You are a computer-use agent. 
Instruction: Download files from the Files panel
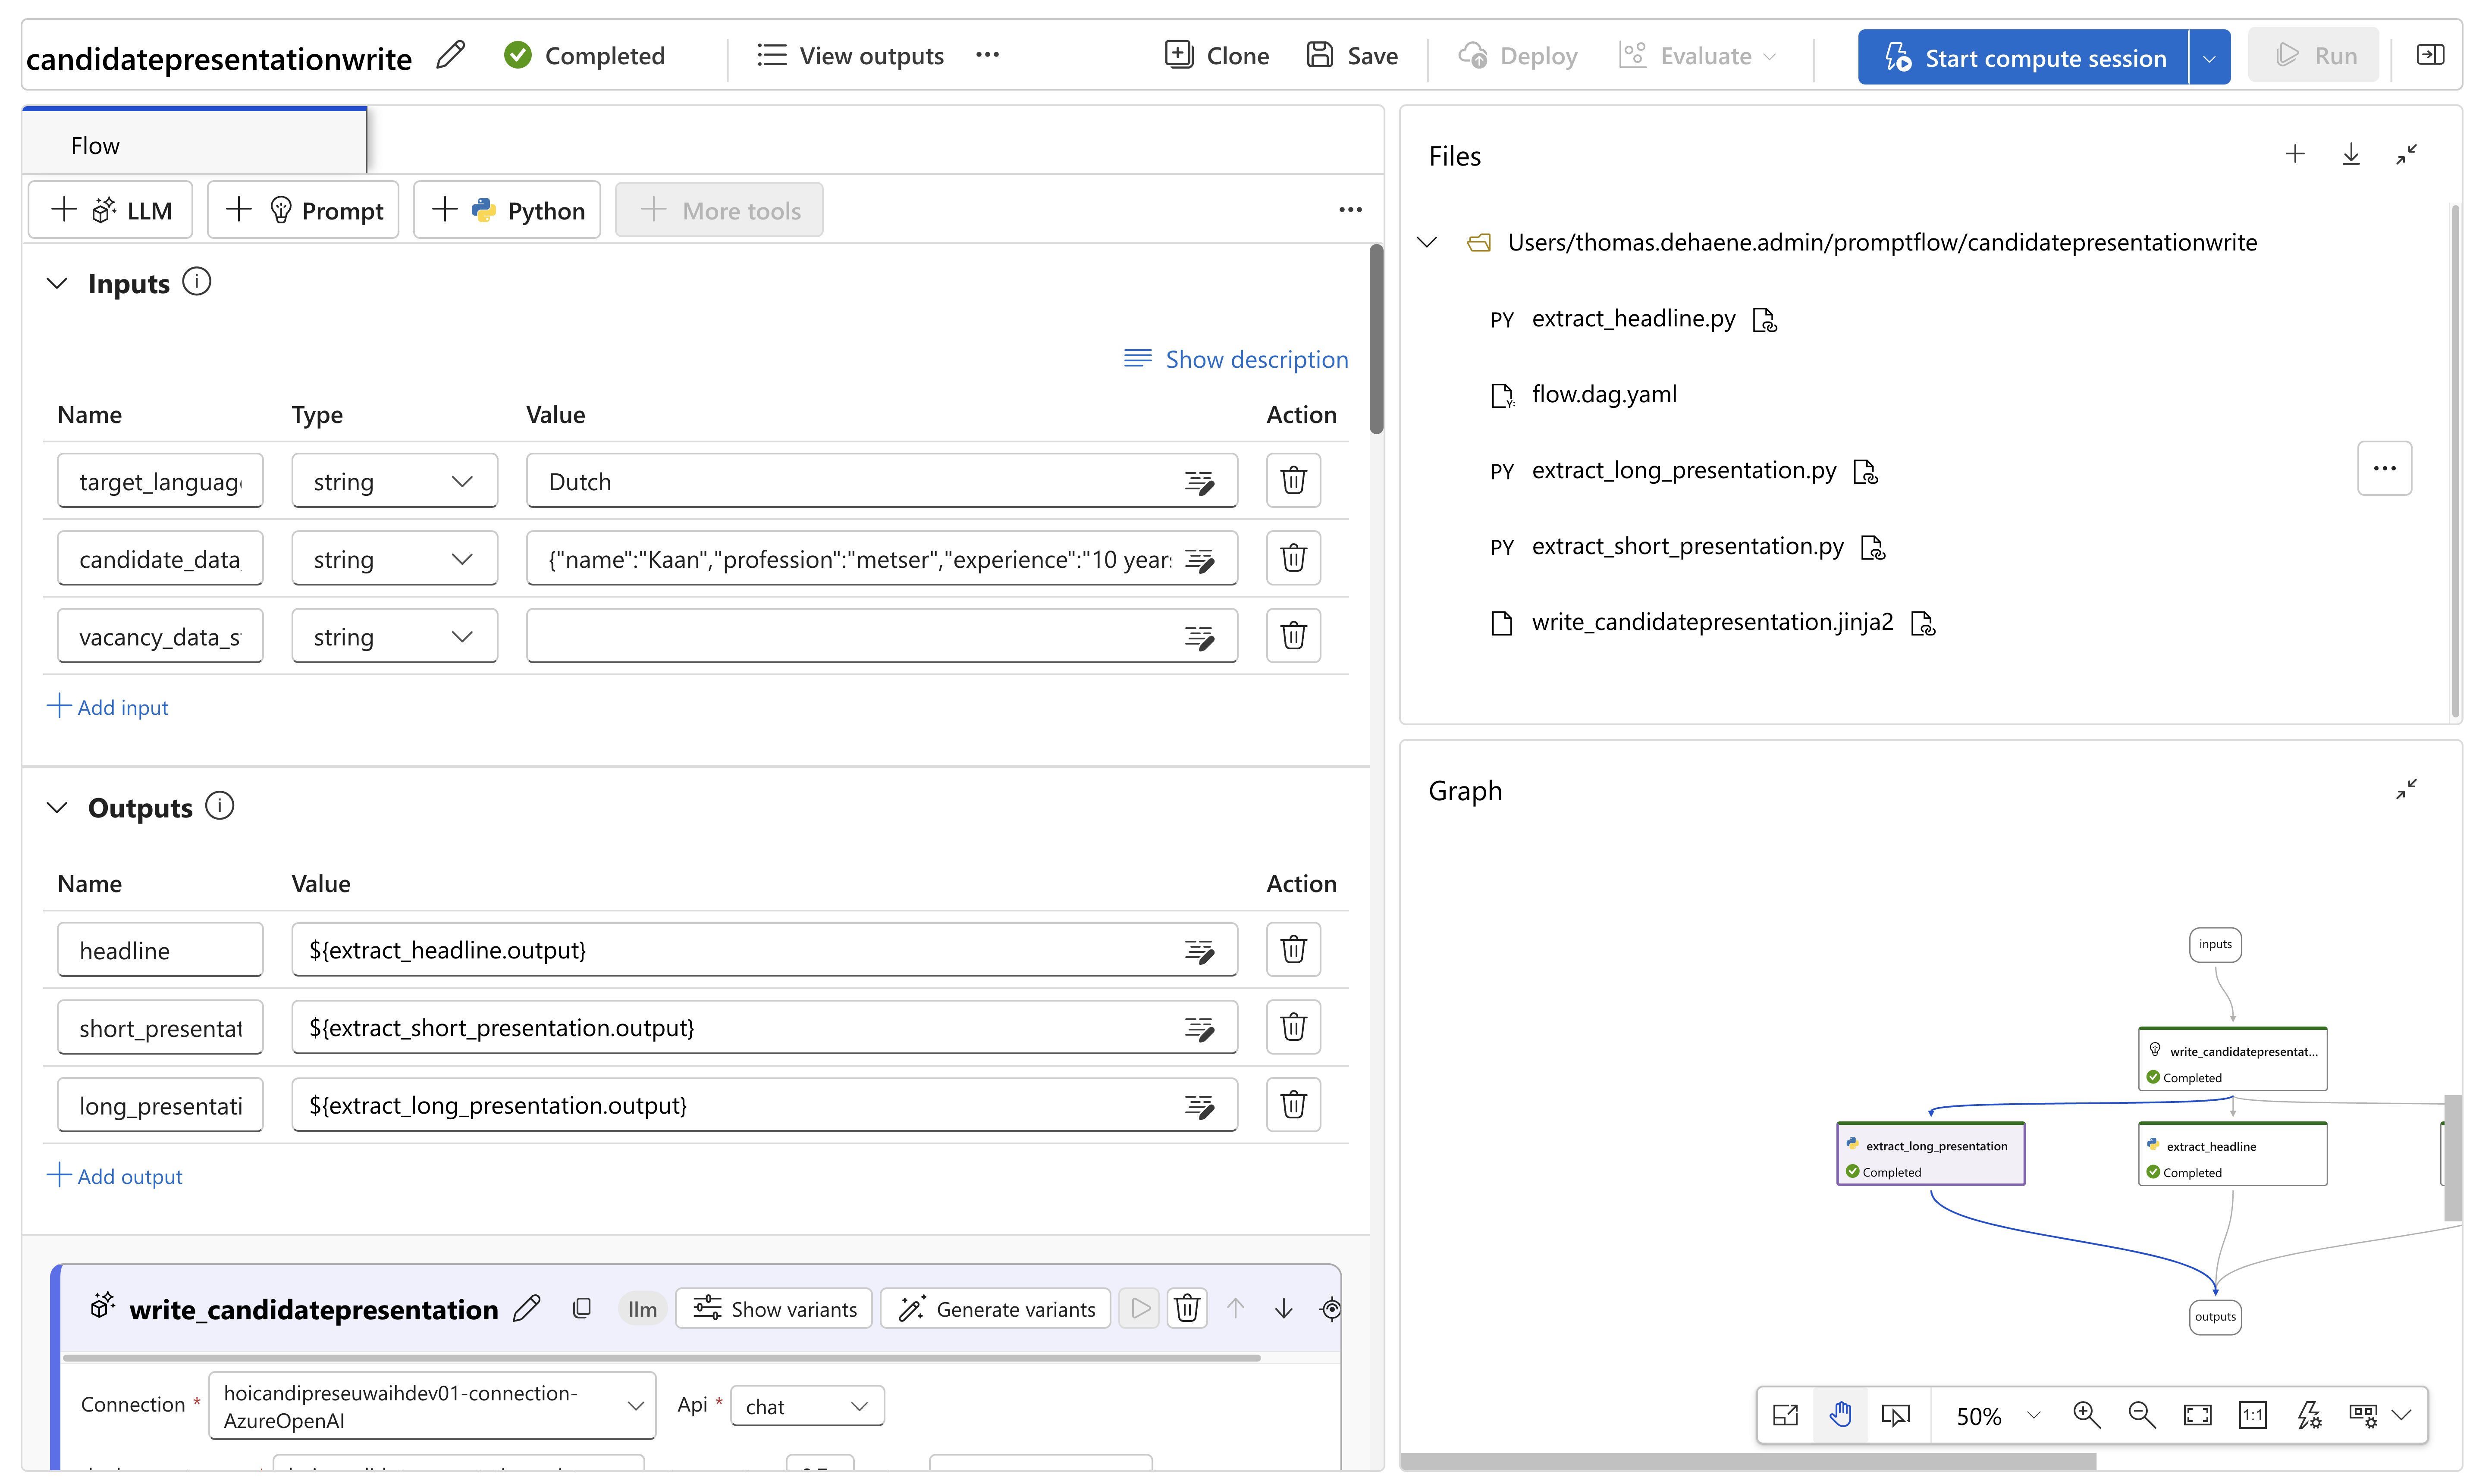pos(2351,154)
